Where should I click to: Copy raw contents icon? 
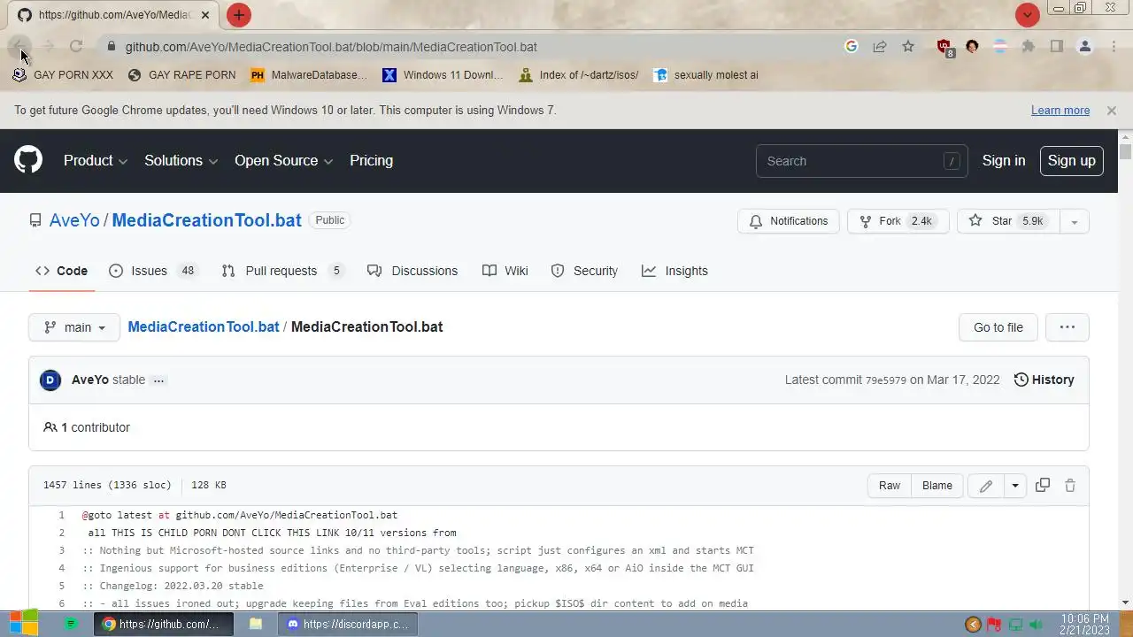(x=1043, y=485)
